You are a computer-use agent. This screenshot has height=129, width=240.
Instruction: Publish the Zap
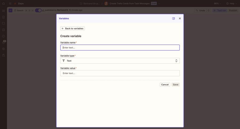233,10
